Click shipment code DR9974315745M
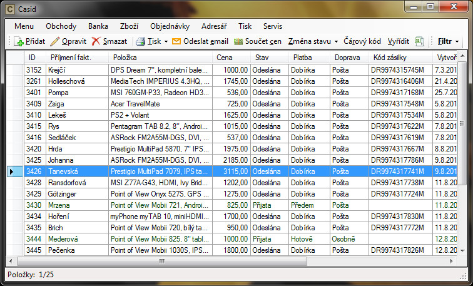This screenshot has width=473, height=286. pos(400,70)
